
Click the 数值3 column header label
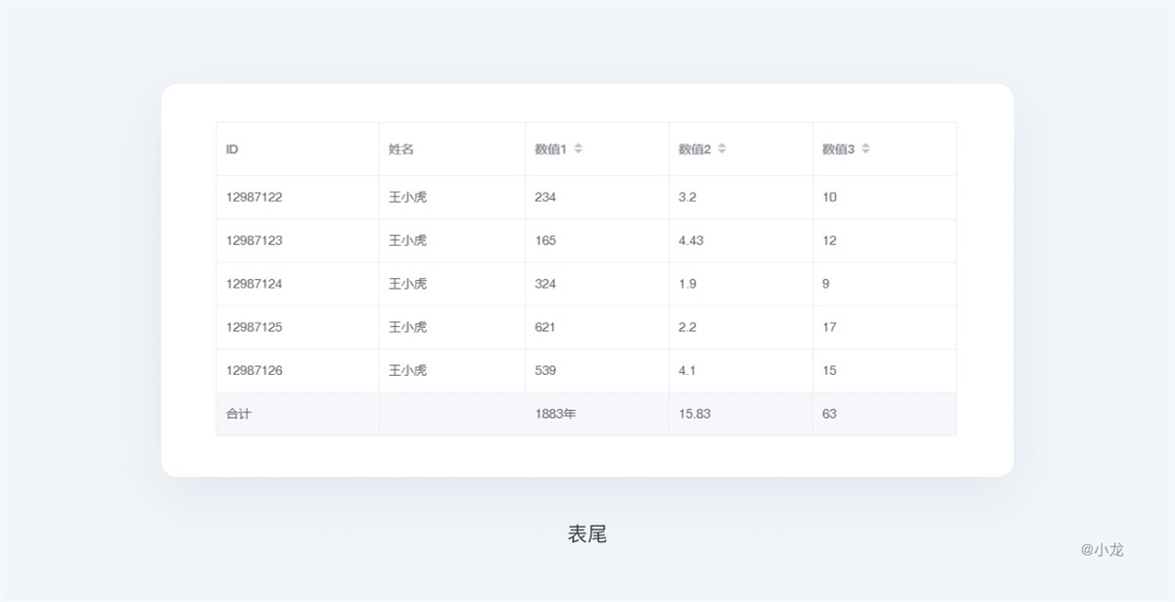pyautogui.click(x=838, y=150)
